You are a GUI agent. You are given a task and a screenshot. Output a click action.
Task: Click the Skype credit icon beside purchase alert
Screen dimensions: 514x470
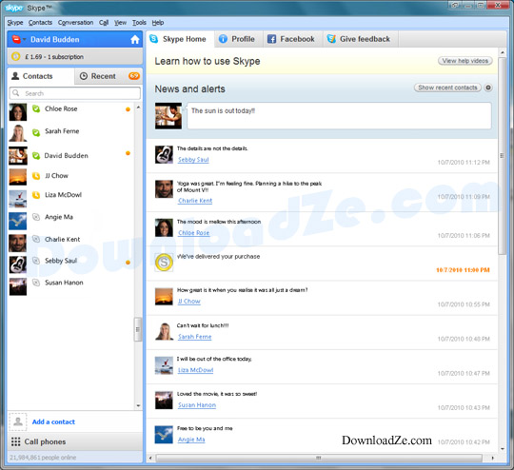(x=164, y=263)
